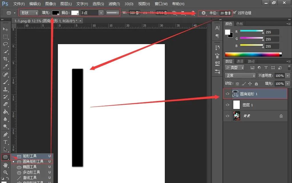292x183 pixels.
Task: Click the black 填充 color swatch
Action: tap(55, 13)
